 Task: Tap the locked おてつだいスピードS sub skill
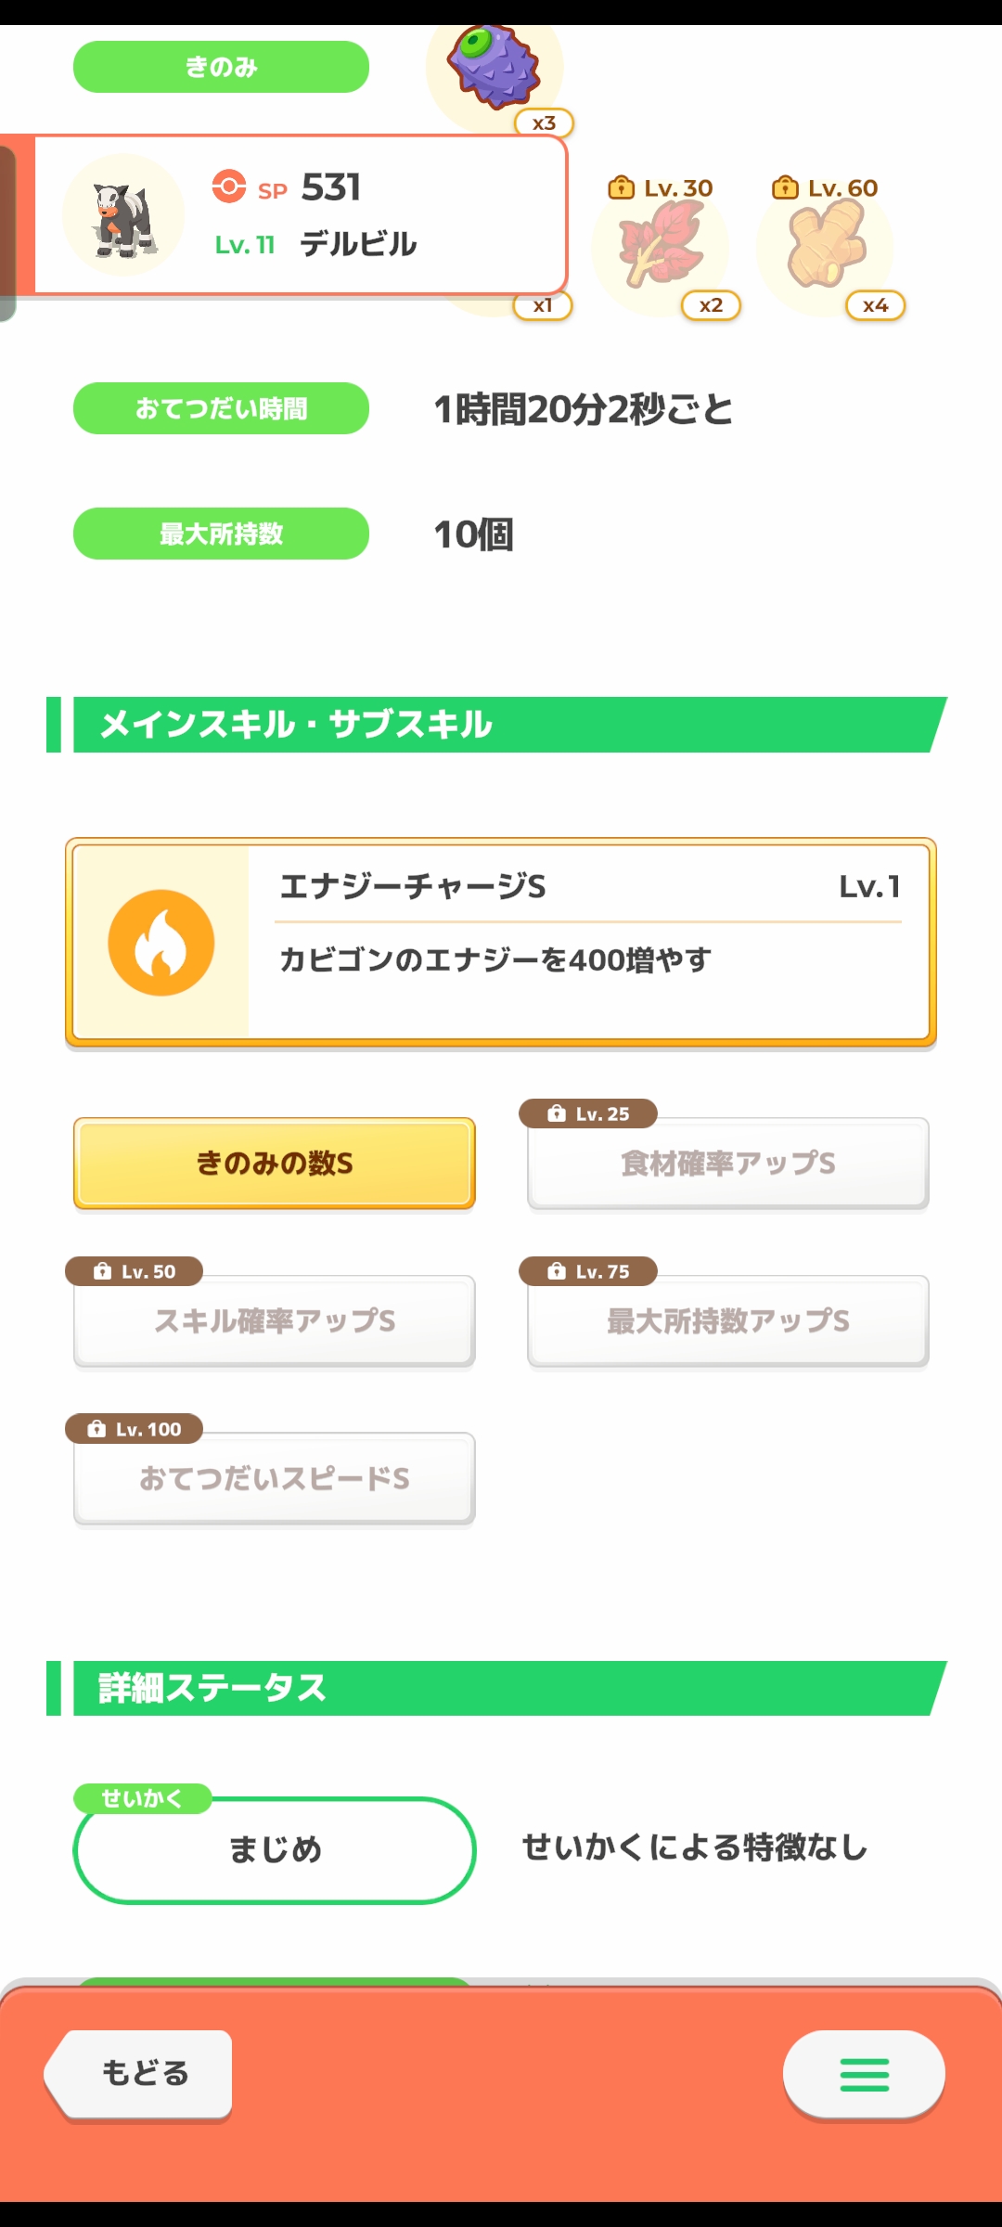(x=275, y=1478)
